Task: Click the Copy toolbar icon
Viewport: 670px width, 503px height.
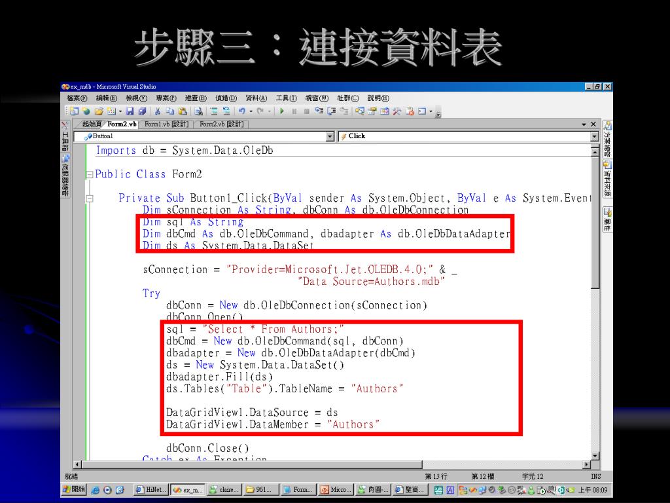Action: click(x=170, y=111)
